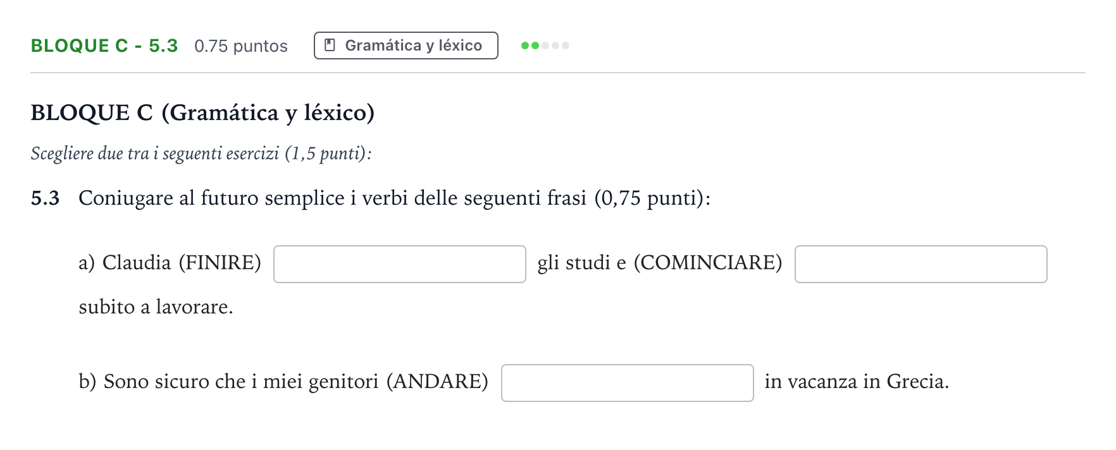Focus the ANDARE answer field
The image size is (1116, 450).
coord(628,383)
